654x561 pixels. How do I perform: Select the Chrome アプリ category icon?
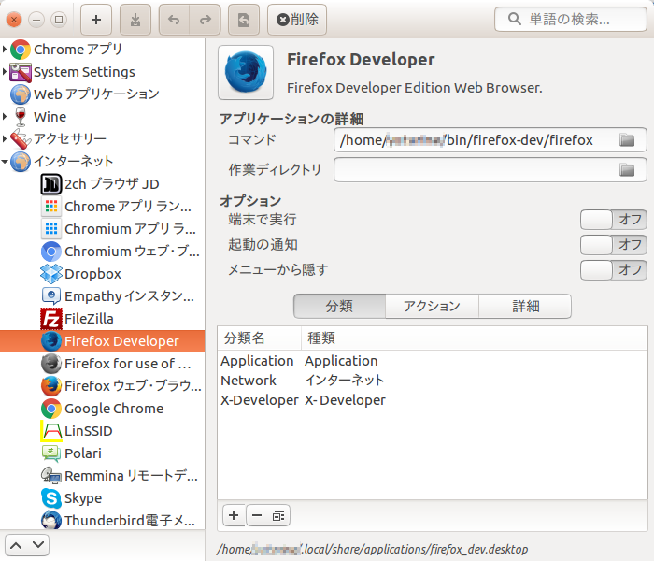pyautogui.click(x=21, y=50)
